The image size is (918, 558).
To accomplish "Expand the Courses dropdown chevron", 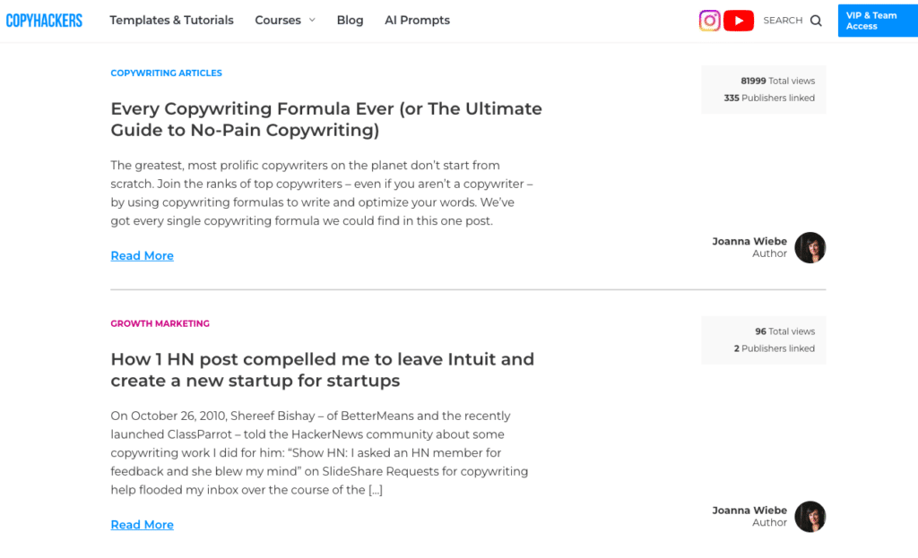I will (x=312, y=20).
